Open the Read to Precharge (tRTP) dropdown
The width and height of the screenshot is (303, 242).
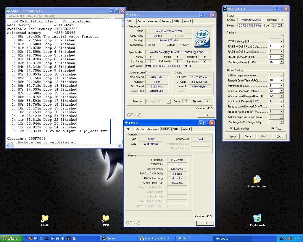point(282,112)
